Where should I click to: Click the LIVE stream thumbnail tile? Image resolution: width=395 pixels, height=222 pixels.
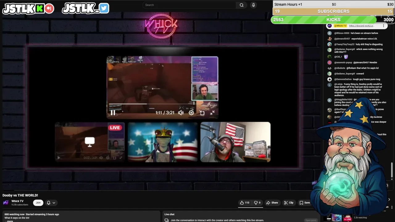[x=90, y=142]
